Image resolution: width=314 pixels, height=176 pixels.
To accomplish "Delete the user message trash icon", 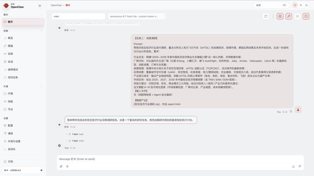I will (291, 112).
